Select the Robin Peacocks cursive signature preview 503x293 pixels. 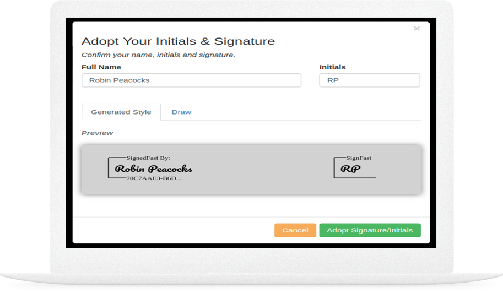pyautogui.click(x=153, y=169)
